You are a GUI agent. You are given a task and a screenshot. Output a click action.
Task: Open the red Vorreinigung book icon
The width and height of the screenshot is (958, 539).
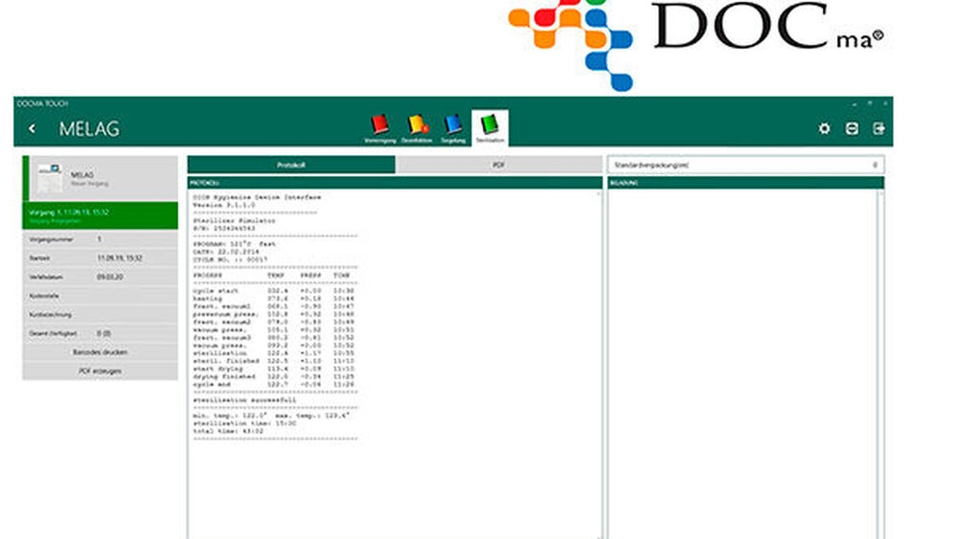(x=379, y=125)
